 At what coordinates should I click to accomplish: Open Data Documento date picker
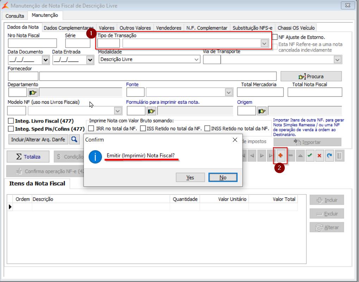coord(45,60)
